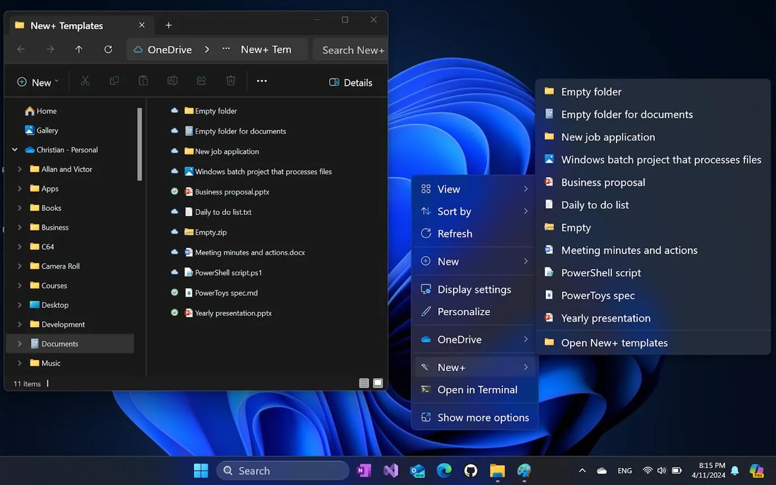The image size is (776, 485).
Task: Select PowerShell script template in New+ submenu
Action: [653, 273]
